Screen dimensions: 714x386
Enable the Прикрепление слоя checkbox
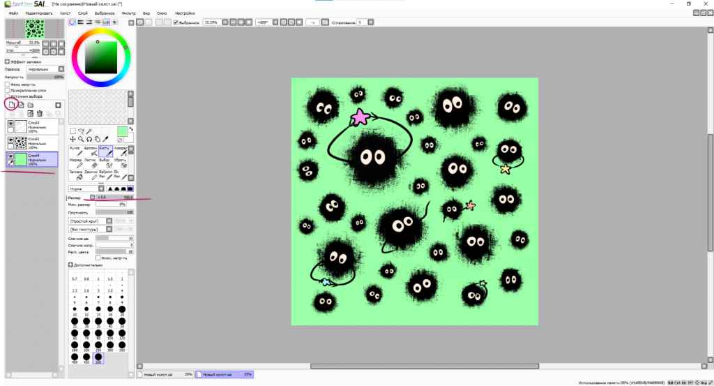[7, 90]
